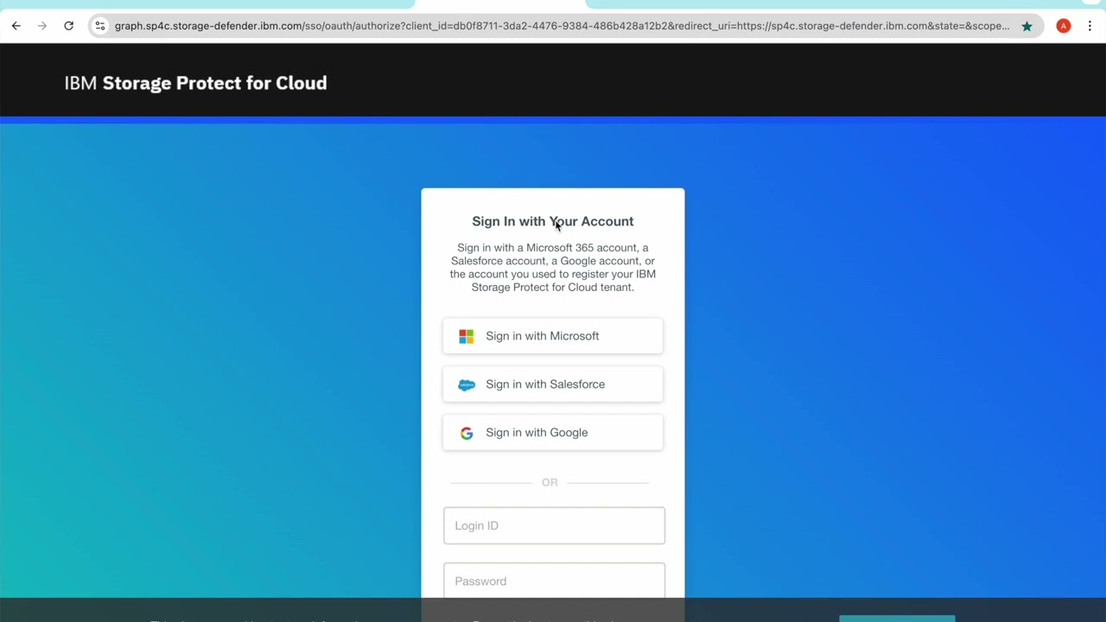The image size is (1106, 622).
Task: Click the Salesforce cloud logo
Action: (467, 384)
